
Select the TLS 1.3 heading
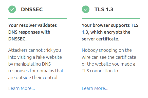(104, 10)
